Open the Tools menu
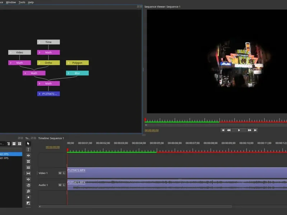287x215 pixels. [x=22, y=2]
